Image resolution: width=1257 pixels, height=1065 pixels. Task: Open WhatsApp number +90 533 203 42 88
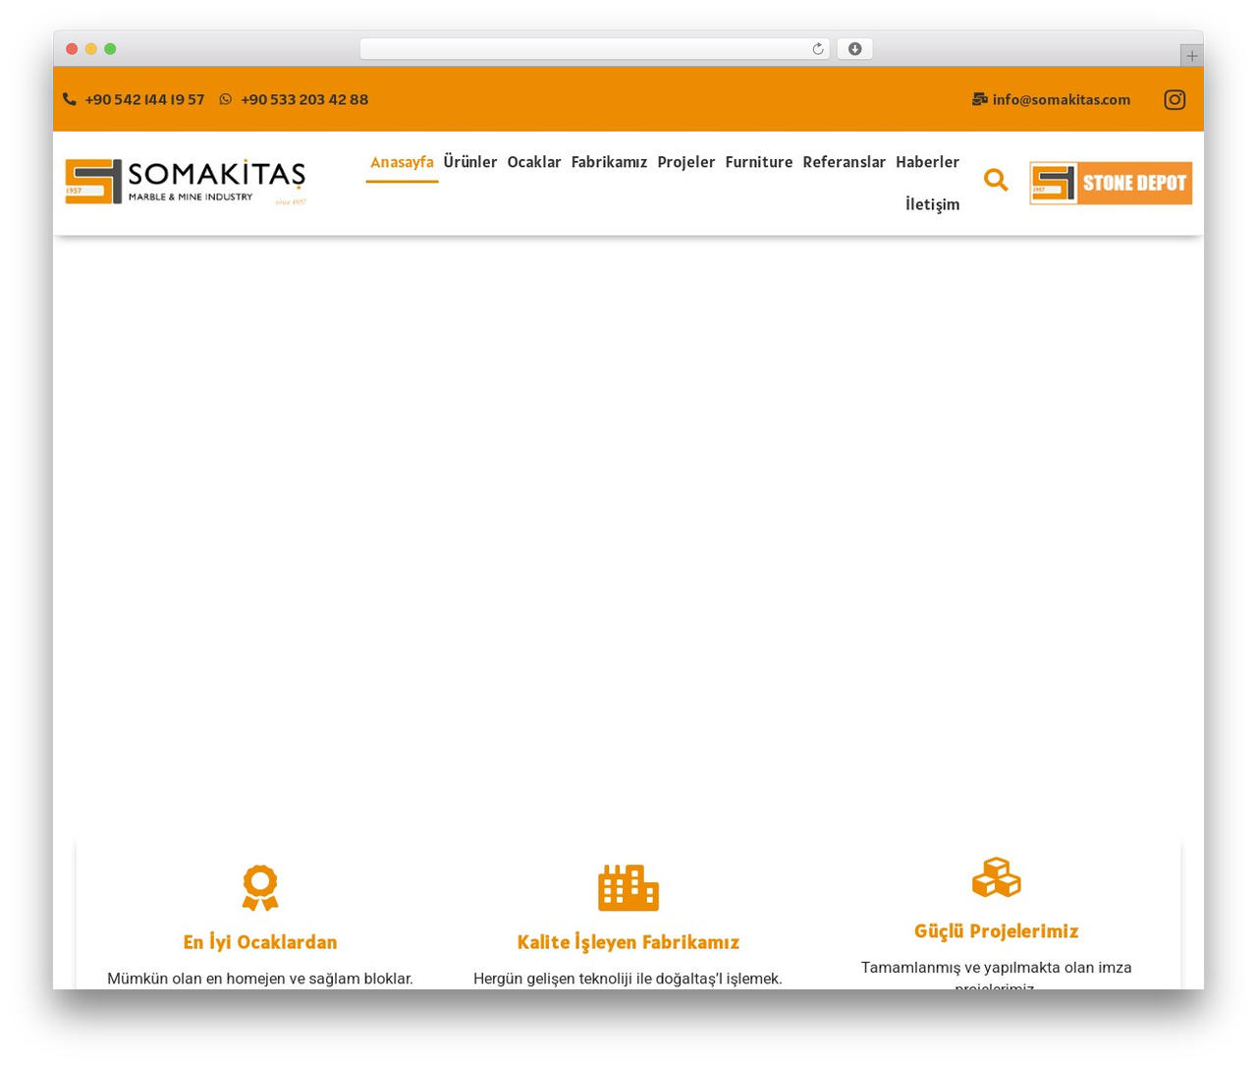click(304, 99)
